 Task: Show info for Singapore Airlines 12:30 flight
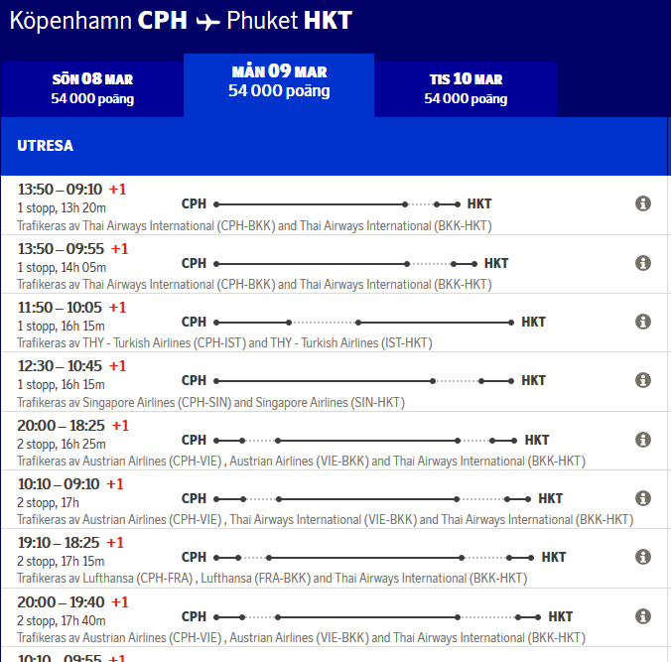point(642,380)
